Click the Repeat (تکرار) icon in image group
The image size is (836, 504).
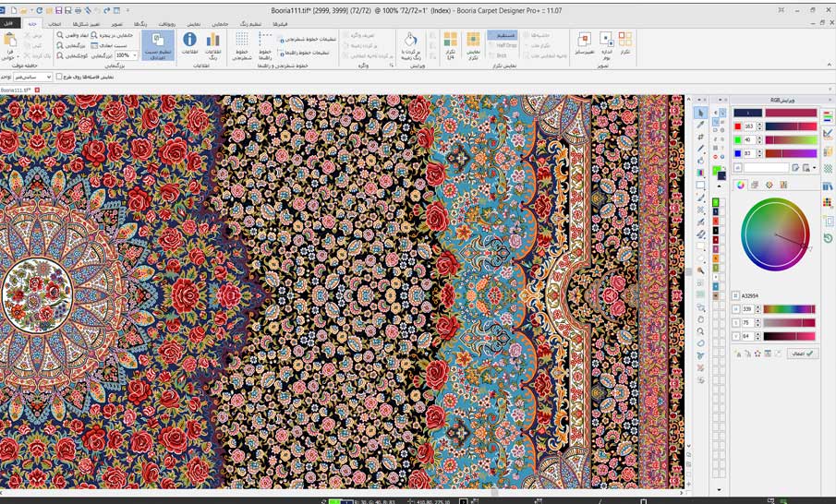(625, 42)
